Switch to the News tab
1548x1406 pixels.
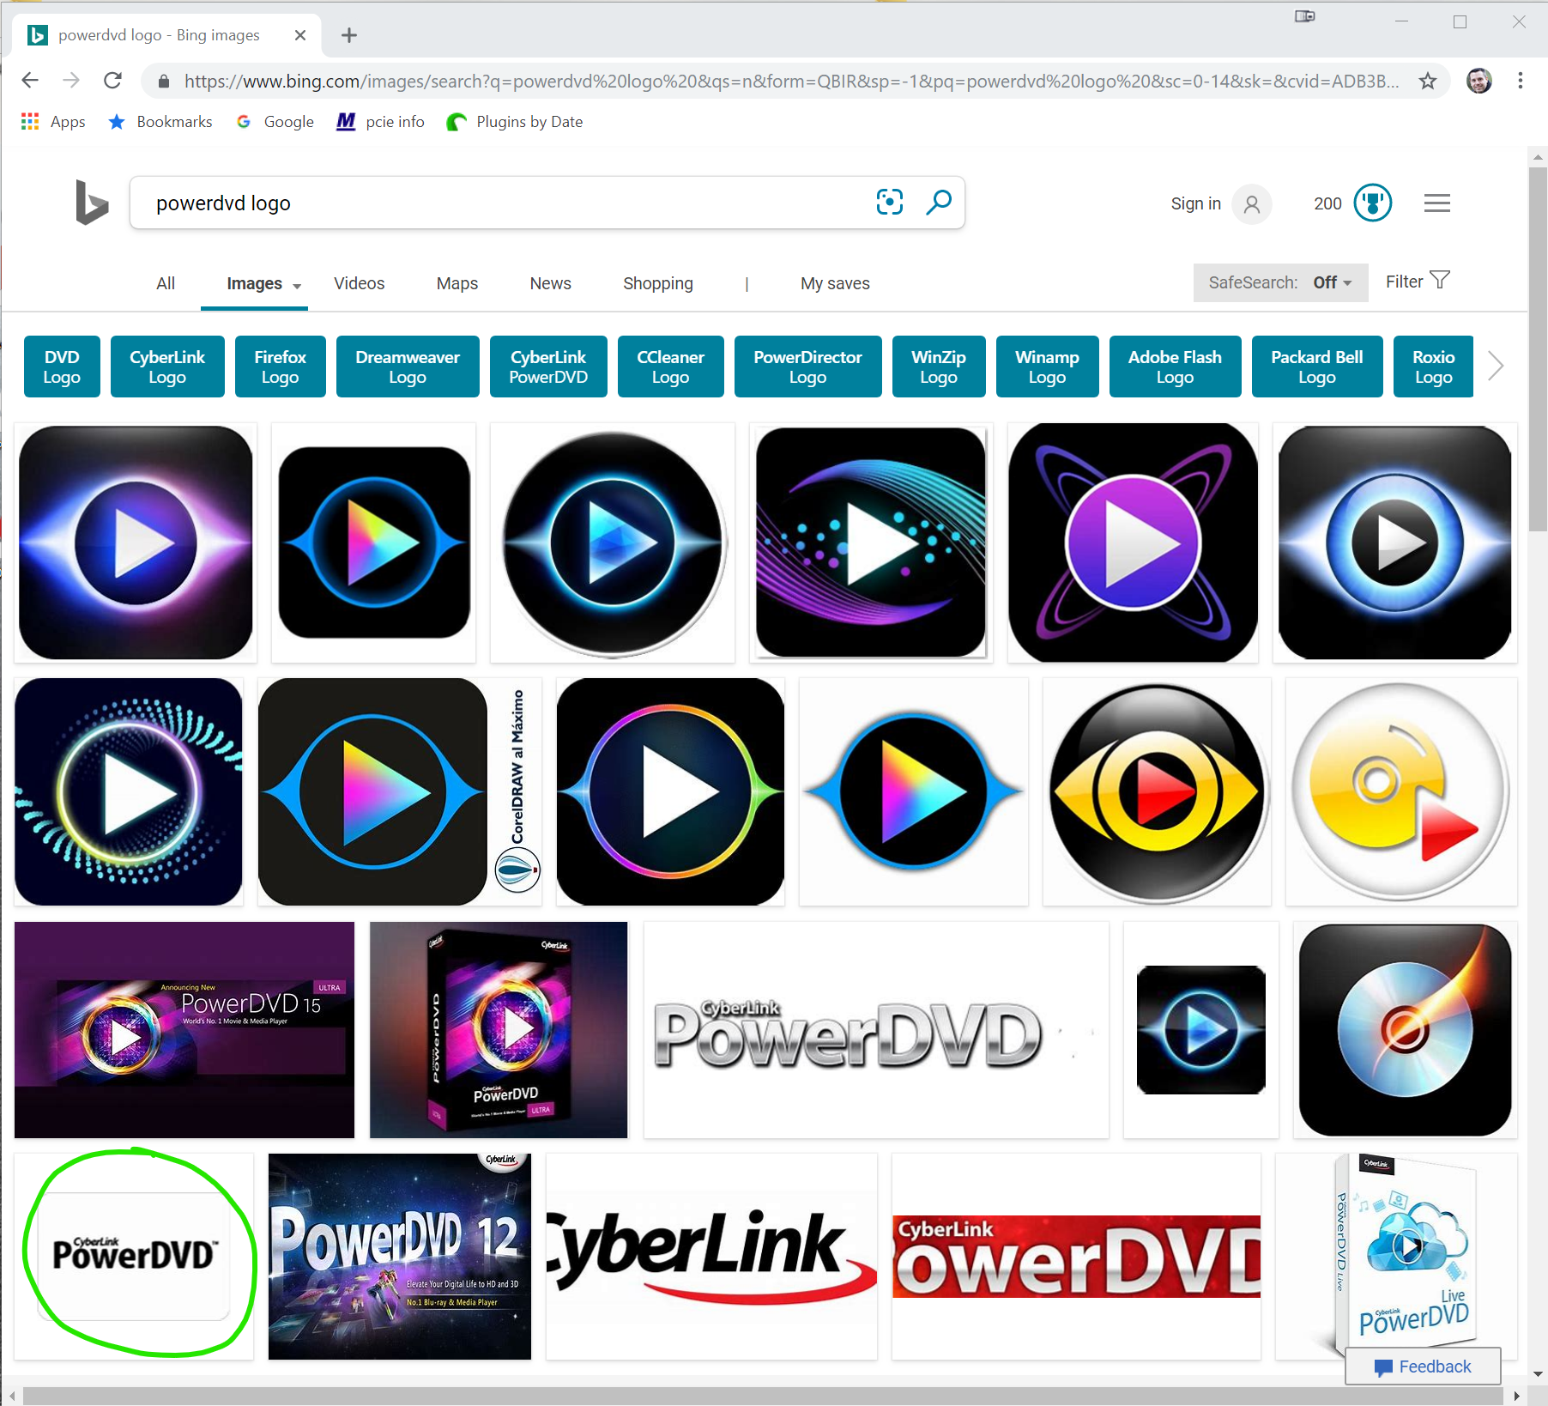[550, 283]
